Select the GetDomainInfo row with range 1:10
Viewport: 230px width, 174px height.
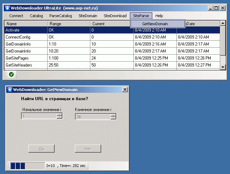112,44
